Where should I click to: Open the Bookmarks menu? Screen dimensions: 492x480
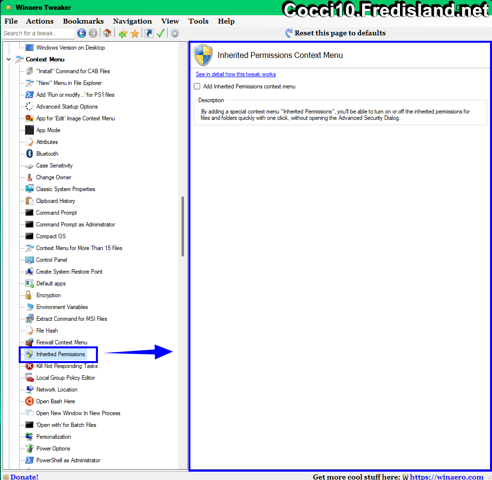tap(83, 21)
